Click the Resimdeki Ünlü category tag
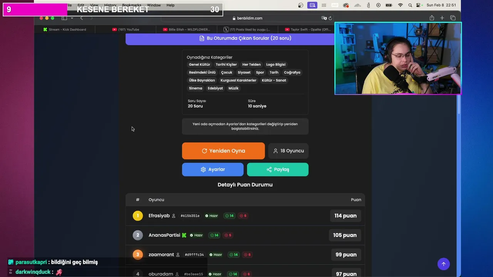The height and width of the screenshot is (277, 493). (x=202, y=72)
